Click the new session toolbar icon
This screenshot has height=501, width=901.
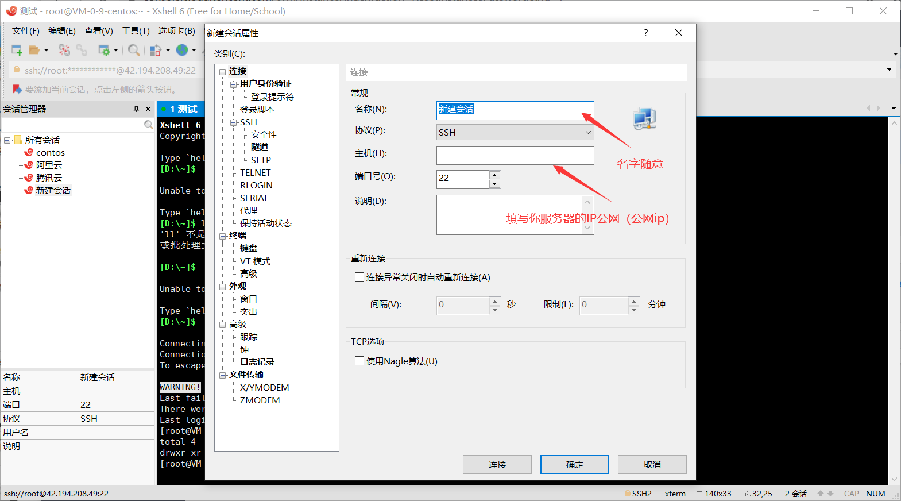click(17, 51)
